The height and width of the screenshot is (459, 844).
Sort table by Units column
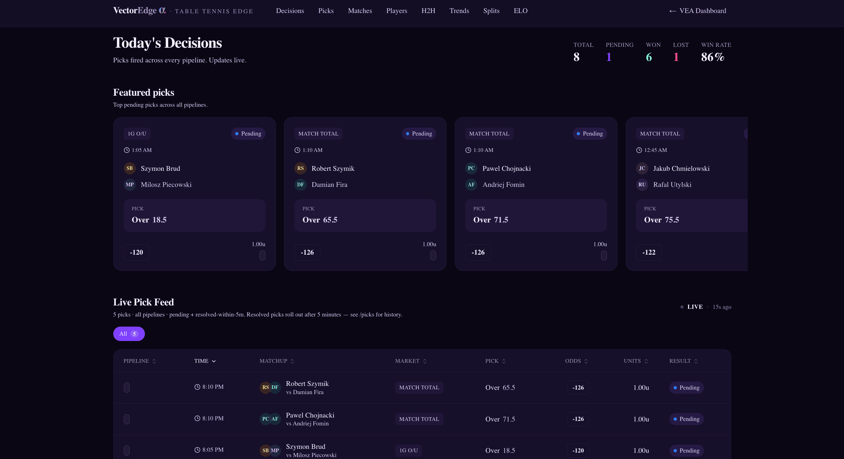click(x=636, y=361)
